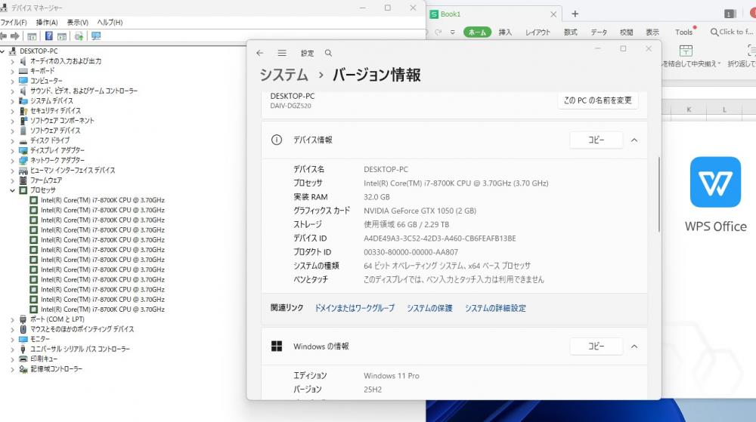This screenshot has height=422, width=756.
Task: Select 挿入 tab in WPS ribbon
Action: coord(505,32)
